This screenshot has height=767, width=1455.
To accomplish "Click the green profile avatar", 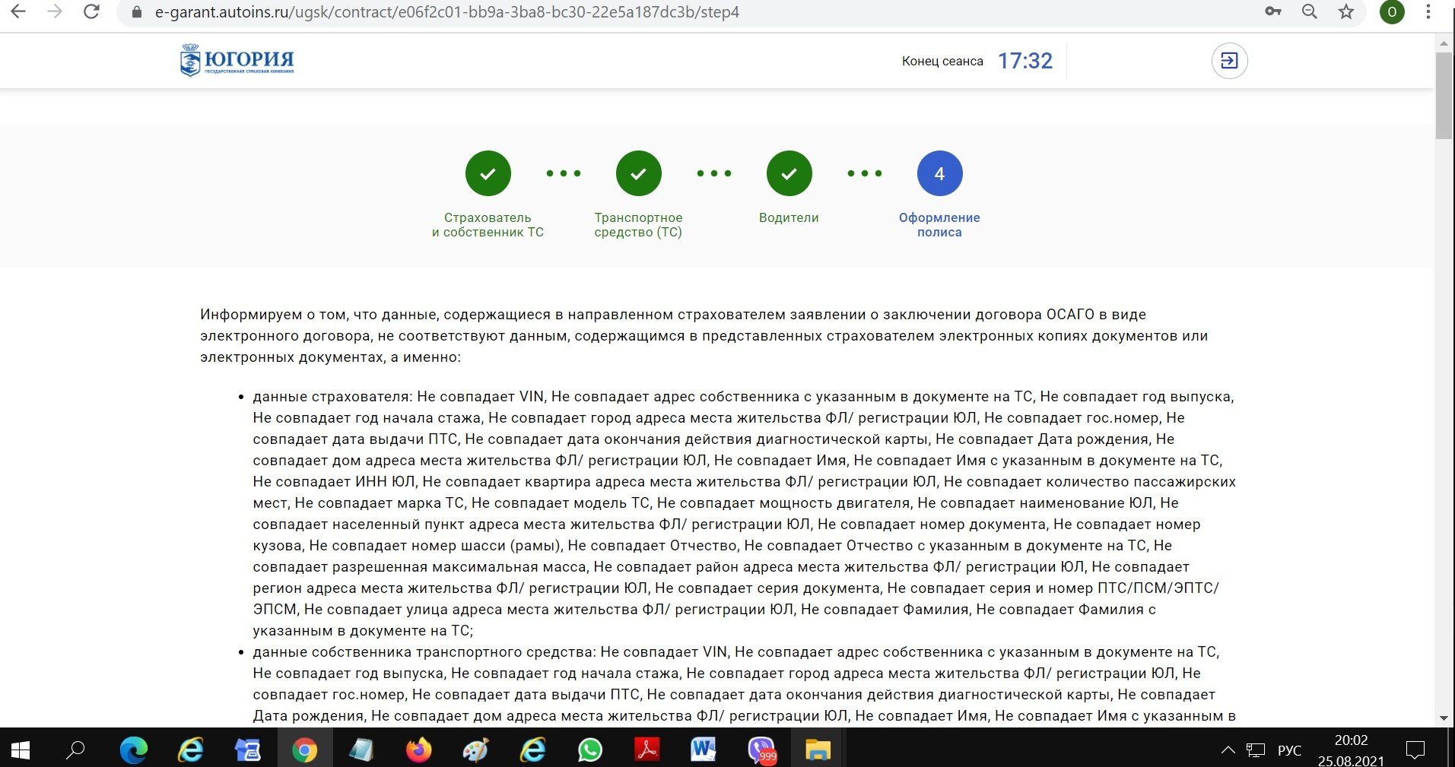I will [1392, 11].
